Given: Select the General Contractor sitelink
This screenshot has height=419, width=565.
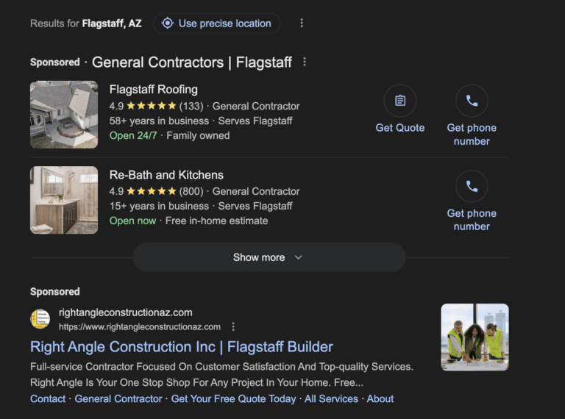Looking at the screenshot, I should tap(118, 398).
